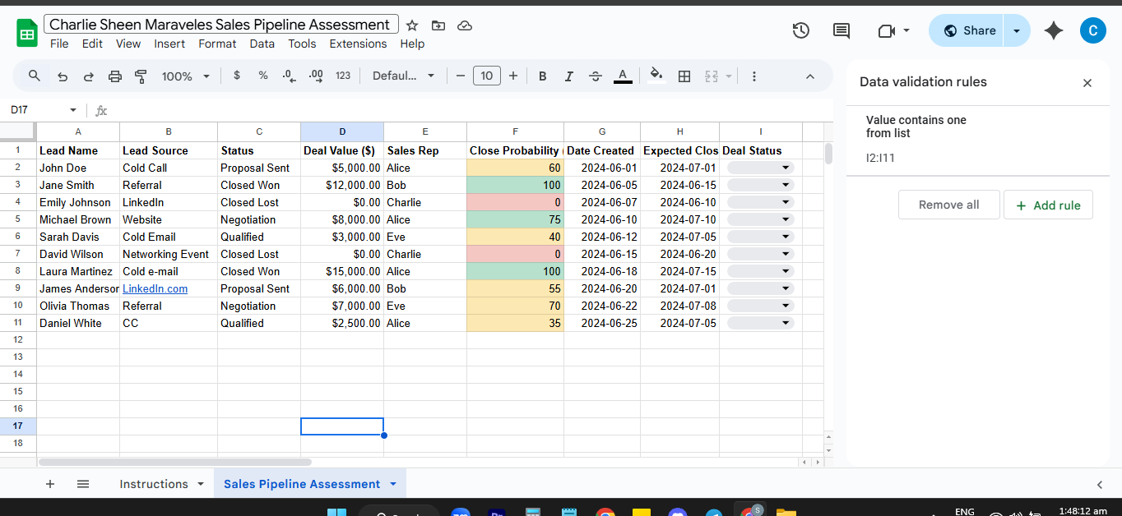Image resolution: width=1122 pixels, height=516 pixels.
Task: Click the search menus magnifier icon
Action: [35, 76]
